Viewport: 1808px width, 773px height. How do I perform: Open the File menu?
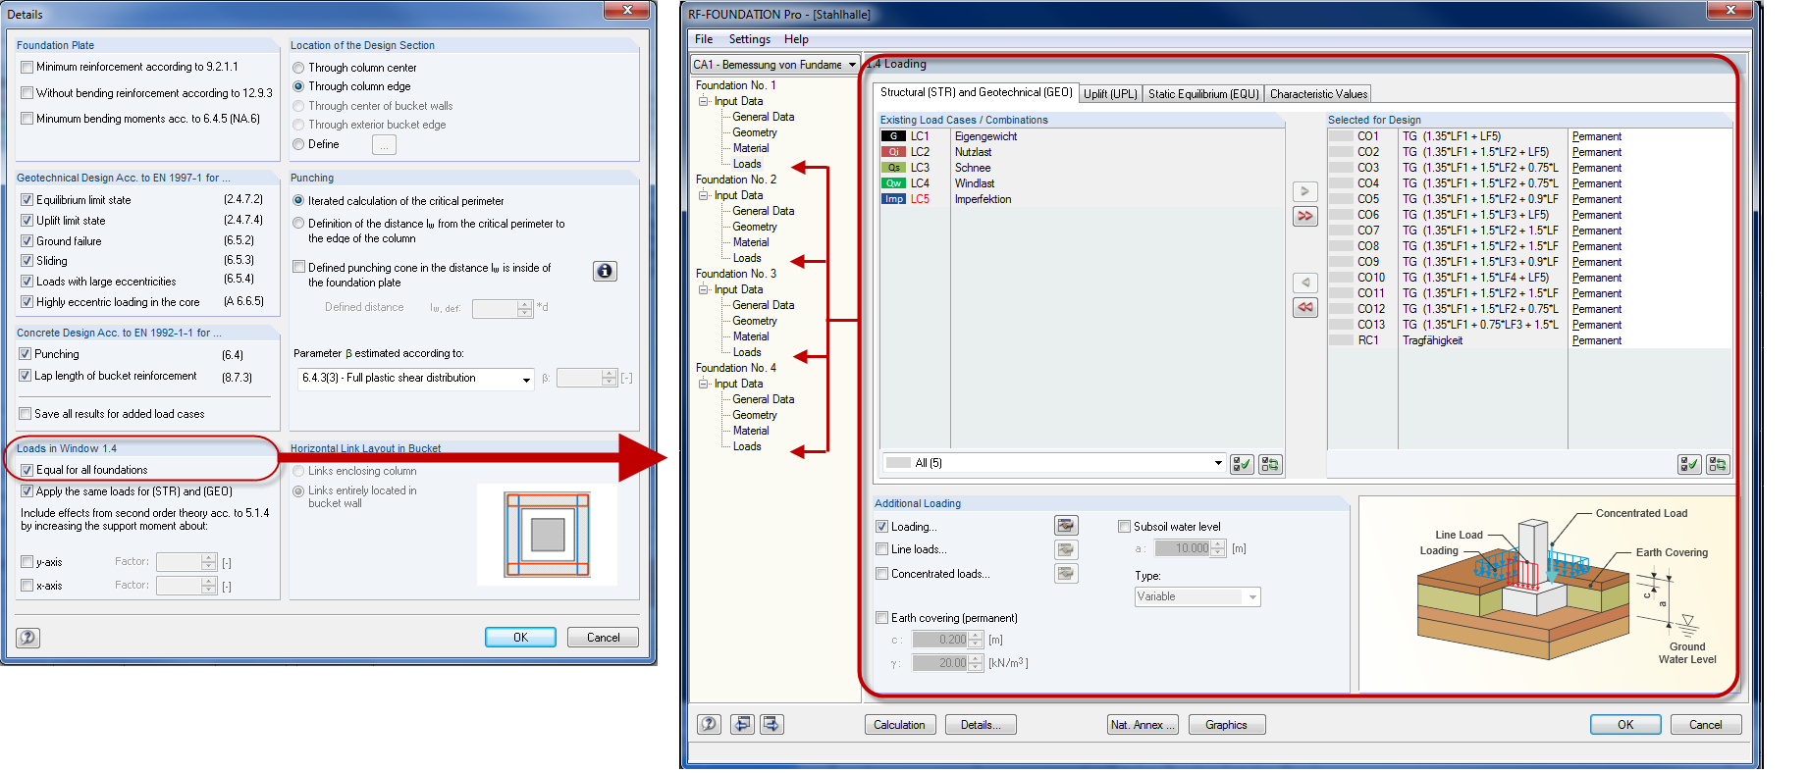(704, 39)
